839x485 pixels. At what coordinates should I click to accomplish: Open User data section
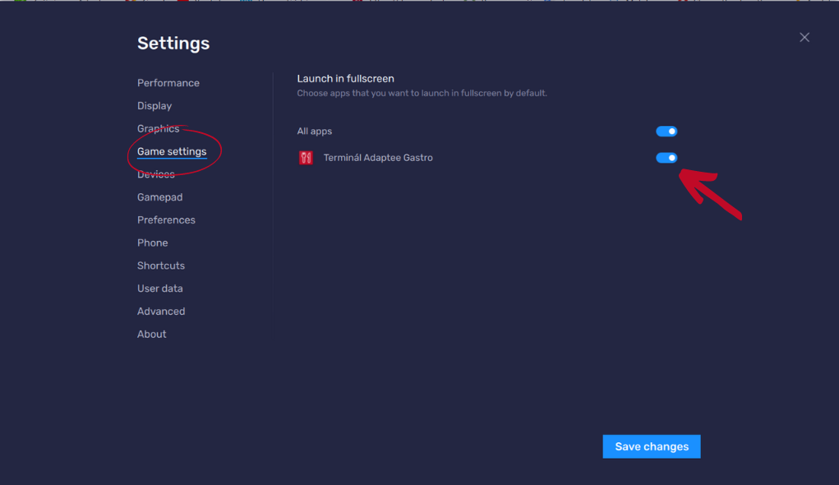tap(159, 289)
